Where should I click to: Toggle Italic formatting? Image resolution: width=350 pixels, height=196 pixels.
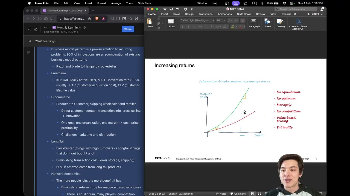188,27
